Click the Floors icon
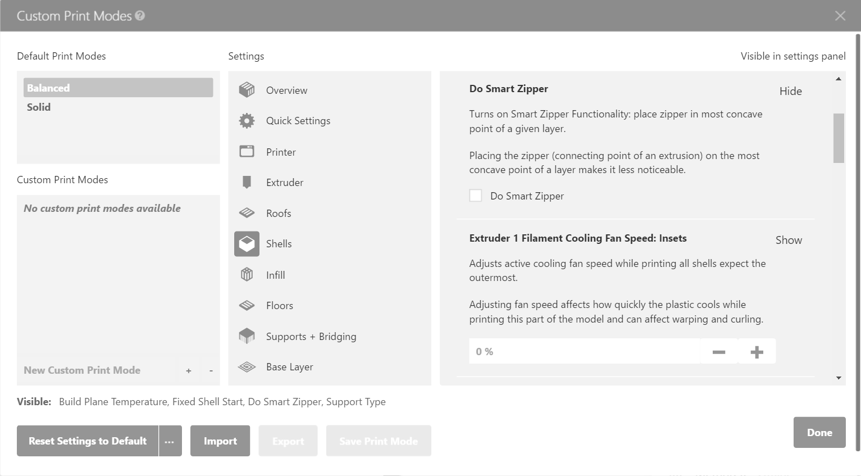Screen dimensions: 861x476 click(247, 305)
